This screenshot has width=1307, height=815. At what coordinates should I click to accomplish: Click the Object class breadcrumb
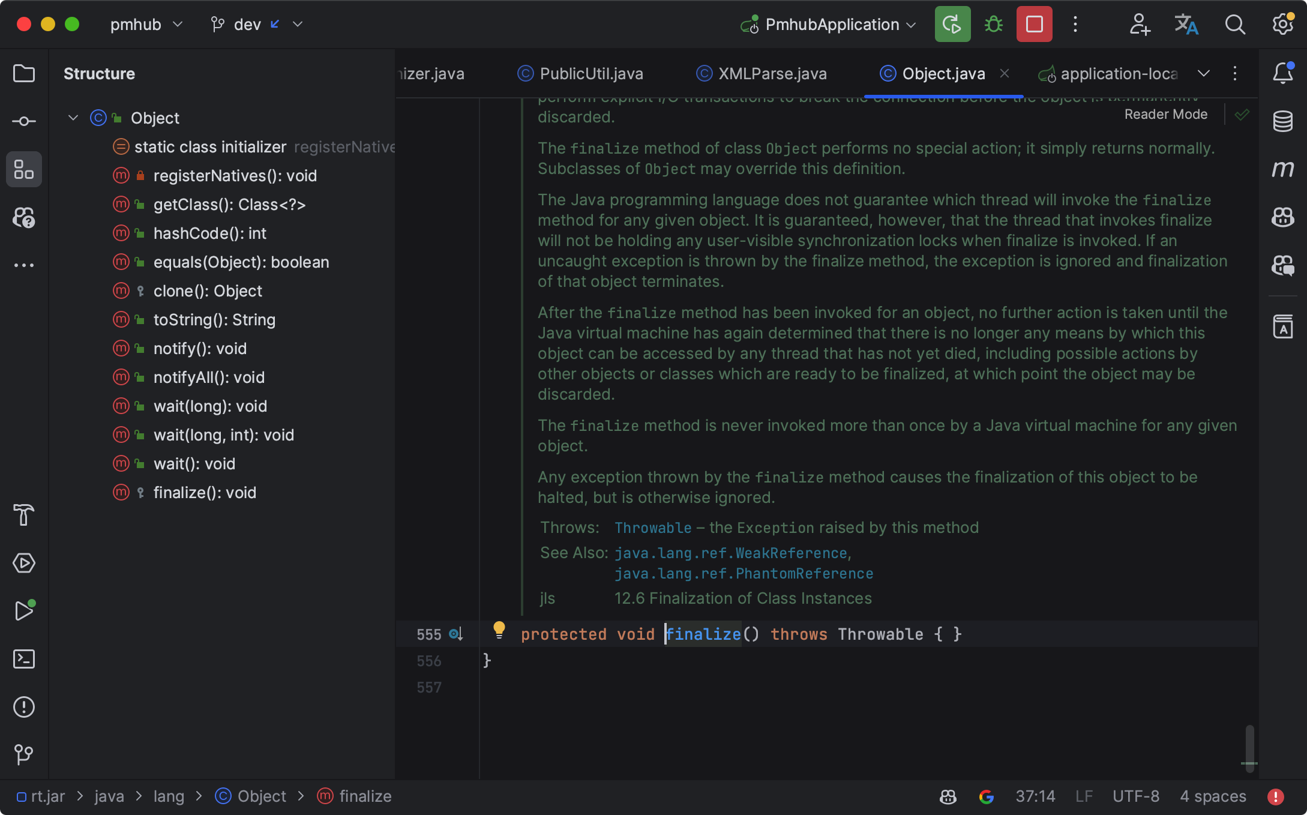251,796
